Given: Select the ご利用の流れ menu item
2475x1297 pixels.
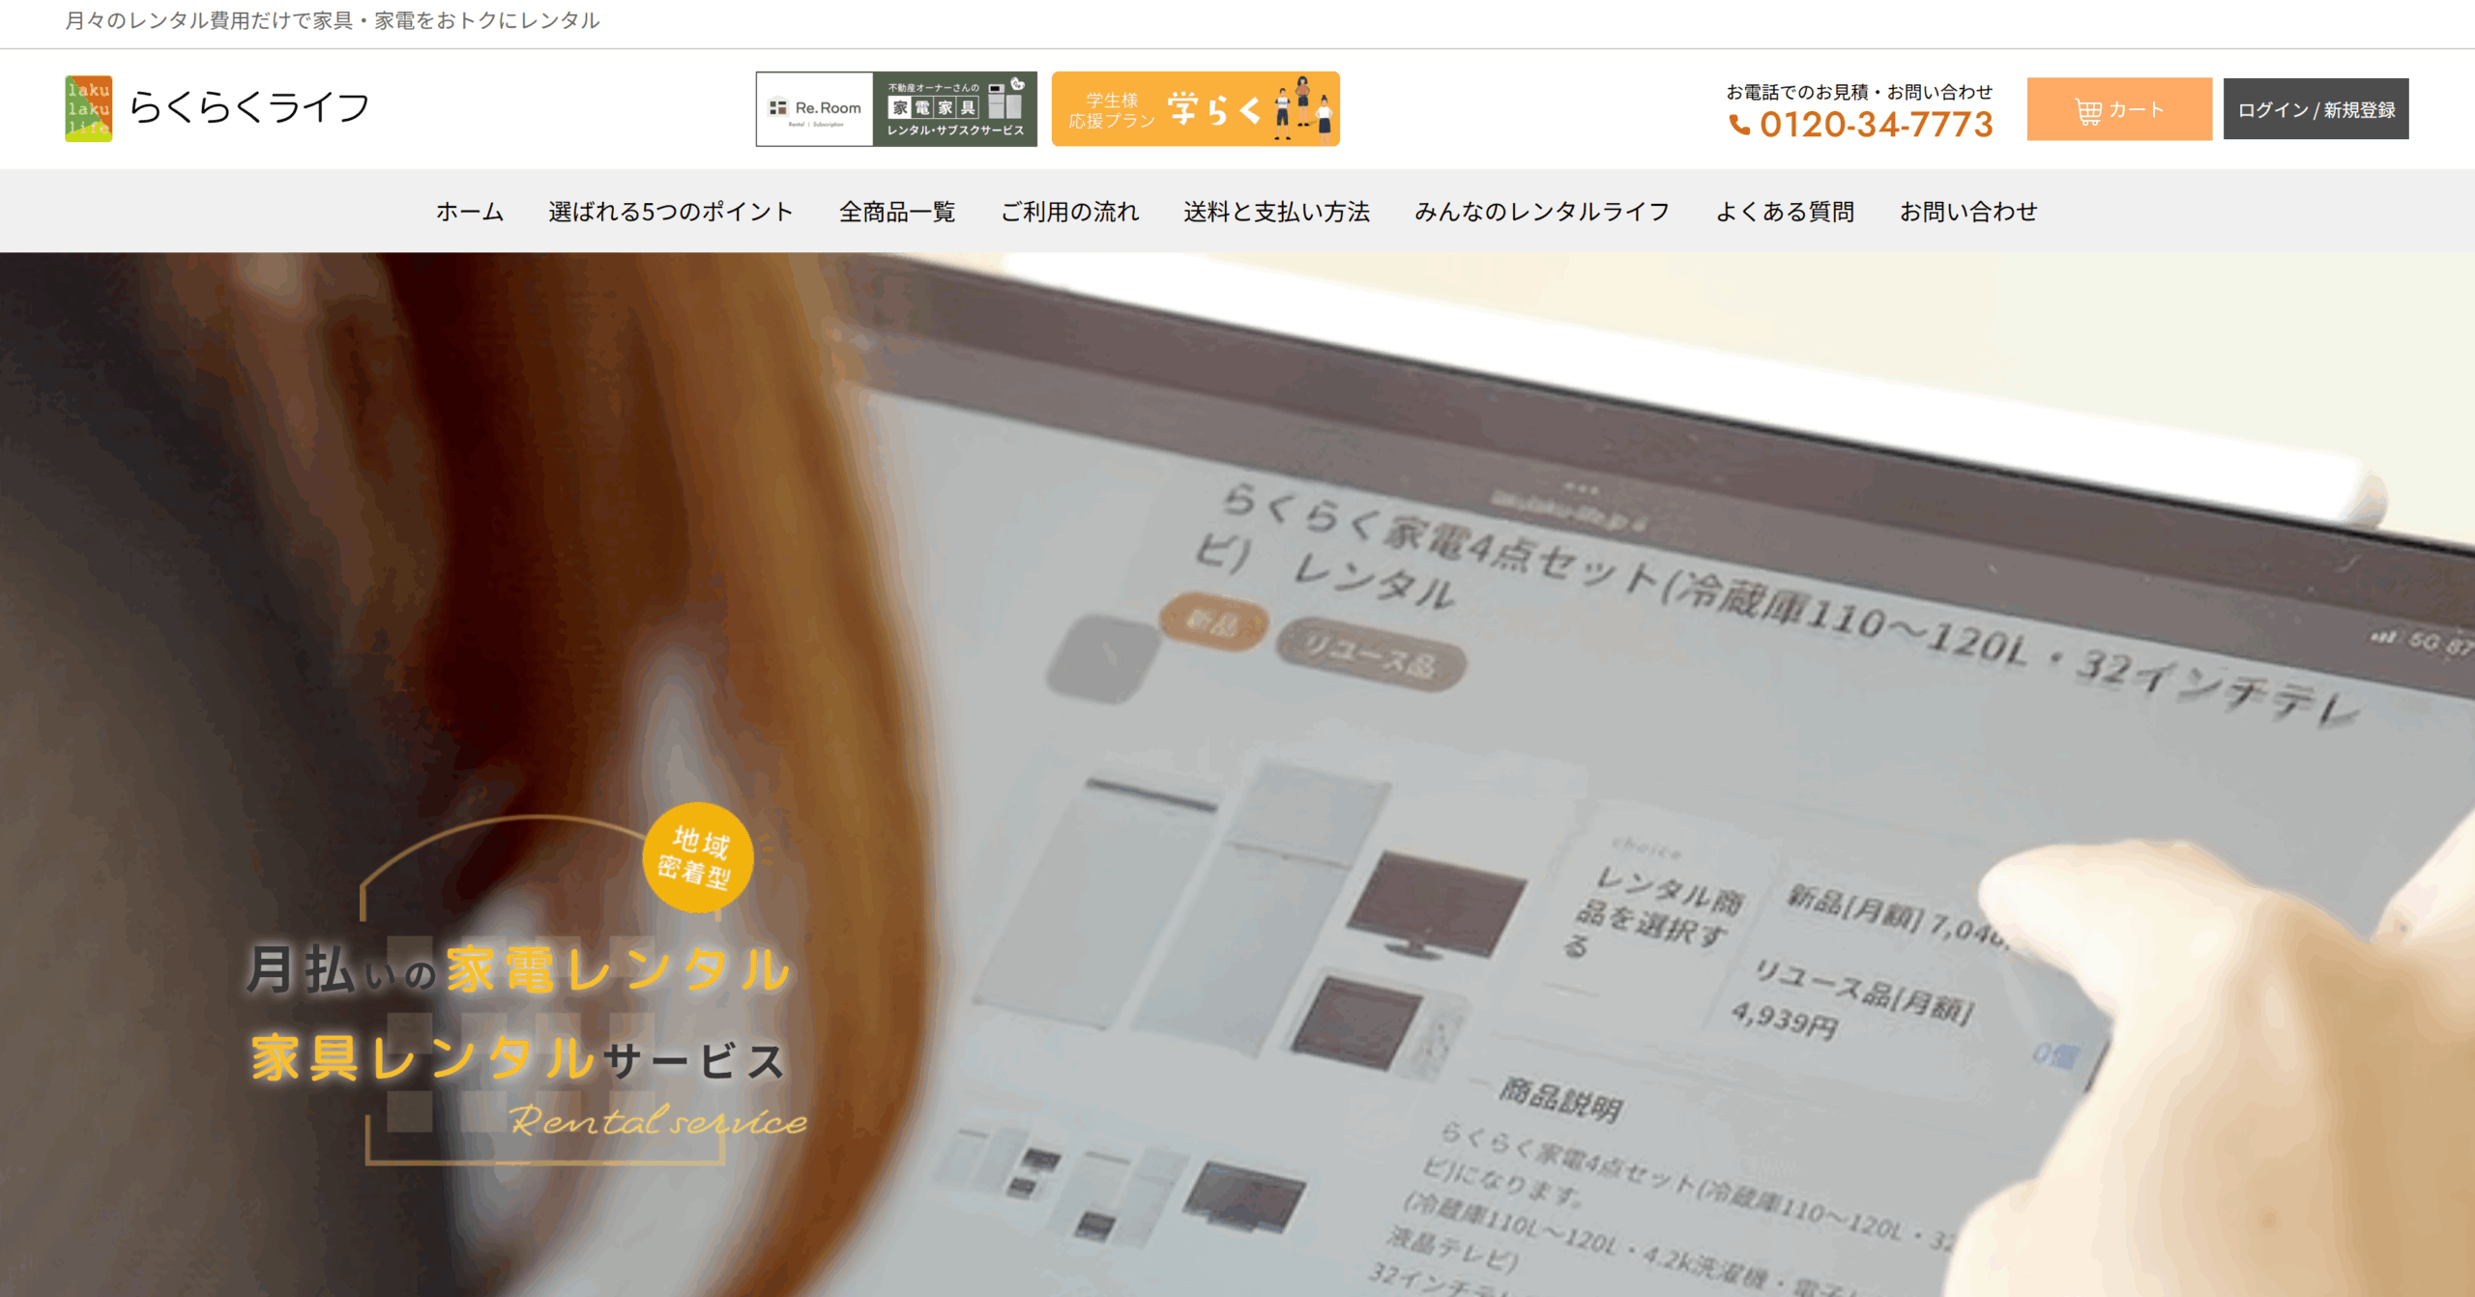Looking at the screenshot, I should tap(1069, 212).
